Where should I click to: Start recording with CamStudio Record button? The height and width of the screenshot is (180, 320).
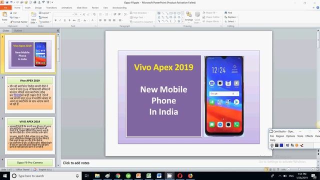tap(272, 145)
